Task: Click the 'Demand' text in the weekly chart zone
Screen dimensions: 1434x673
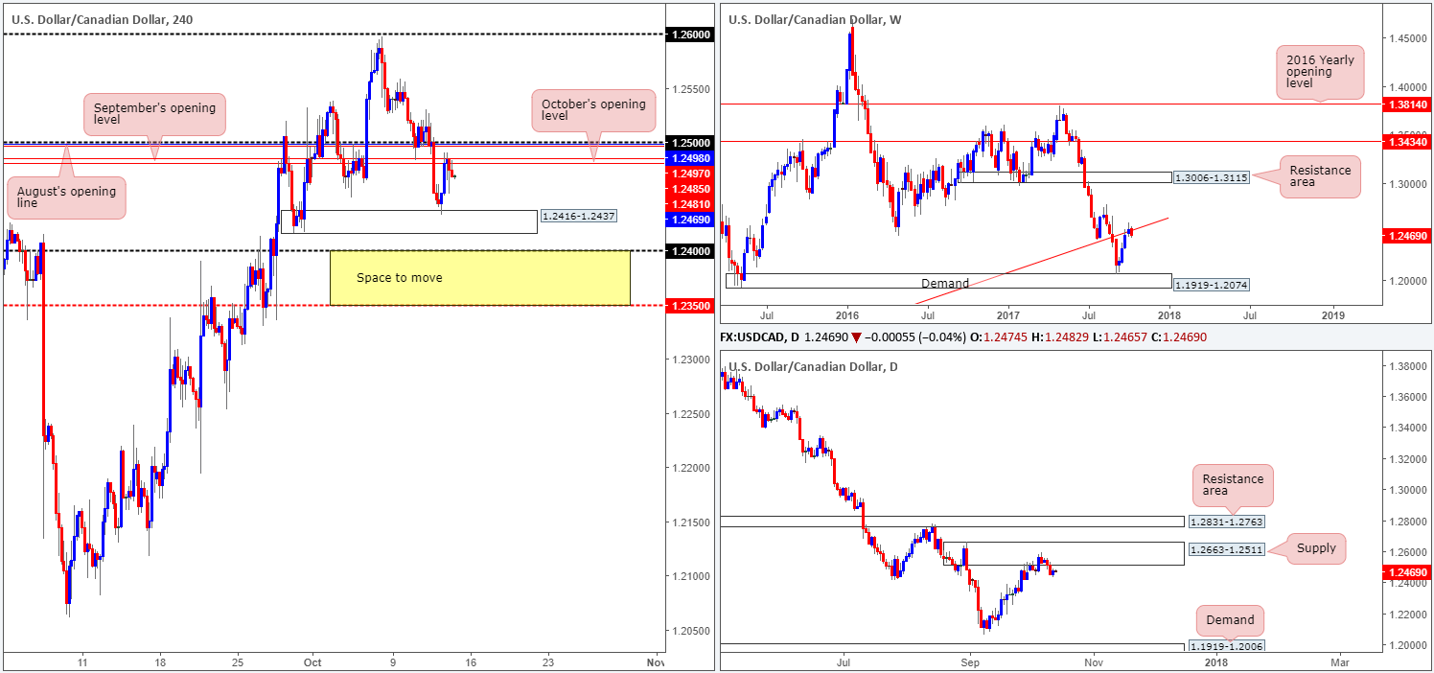Action: [947, 284]
